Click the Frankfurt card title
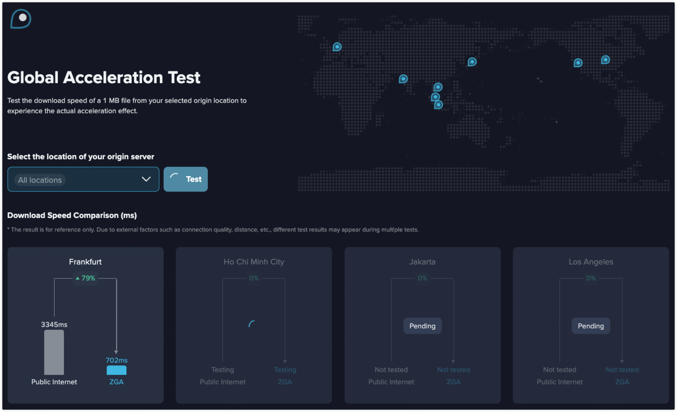 click(x=85, y=262)
